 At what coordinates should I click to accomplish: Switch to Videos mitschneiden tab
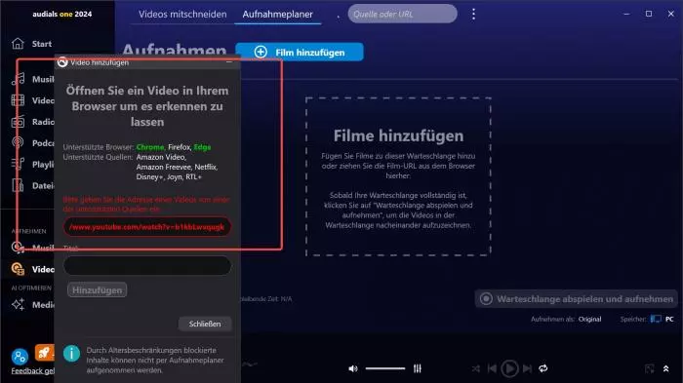(x=182, y=14)
